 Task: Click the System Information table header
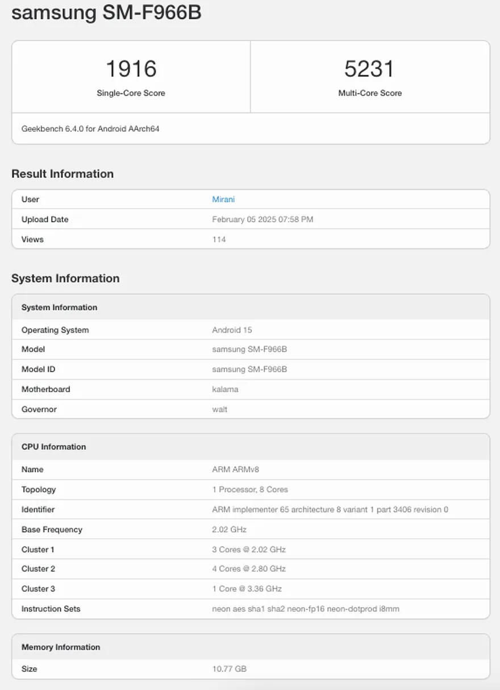tap(251, 307)
